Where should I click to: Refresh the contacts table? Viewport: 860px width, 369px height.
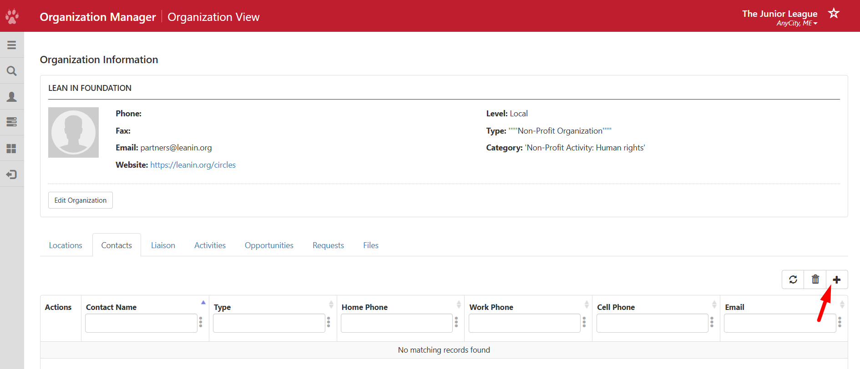pyautogui.click(x=793, y=279)
